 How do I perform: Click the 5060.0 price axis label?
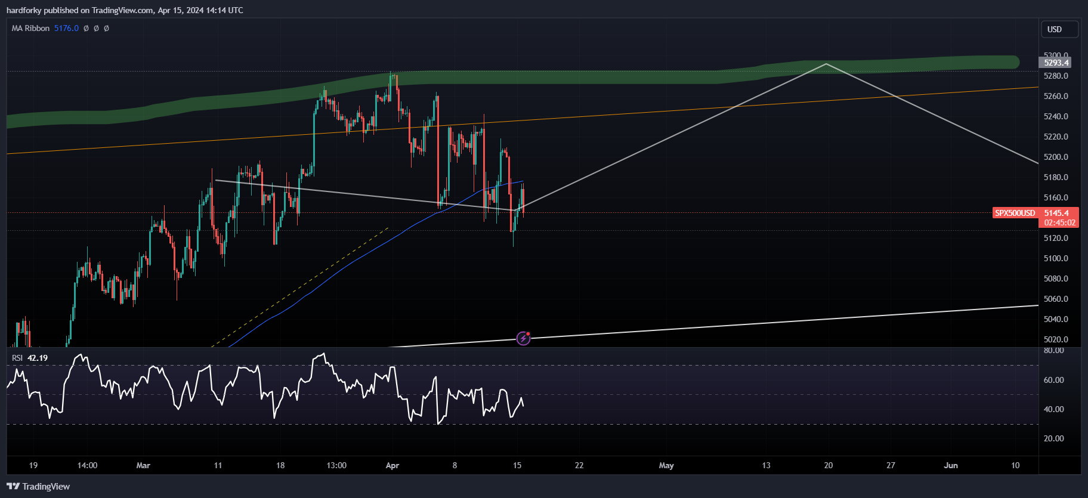click(x=1056, y=299)
